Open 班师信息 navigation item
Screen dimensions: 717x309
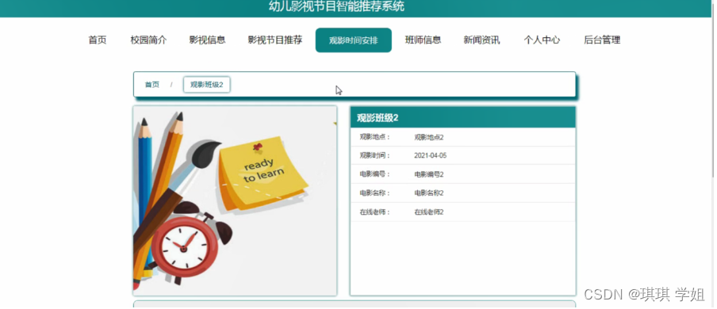click(x=423, y=40)
